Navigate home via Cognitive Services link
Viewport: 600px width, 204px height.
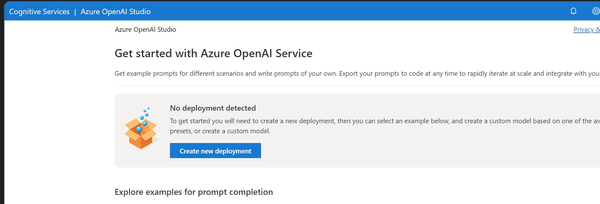(x=39, y=11)
